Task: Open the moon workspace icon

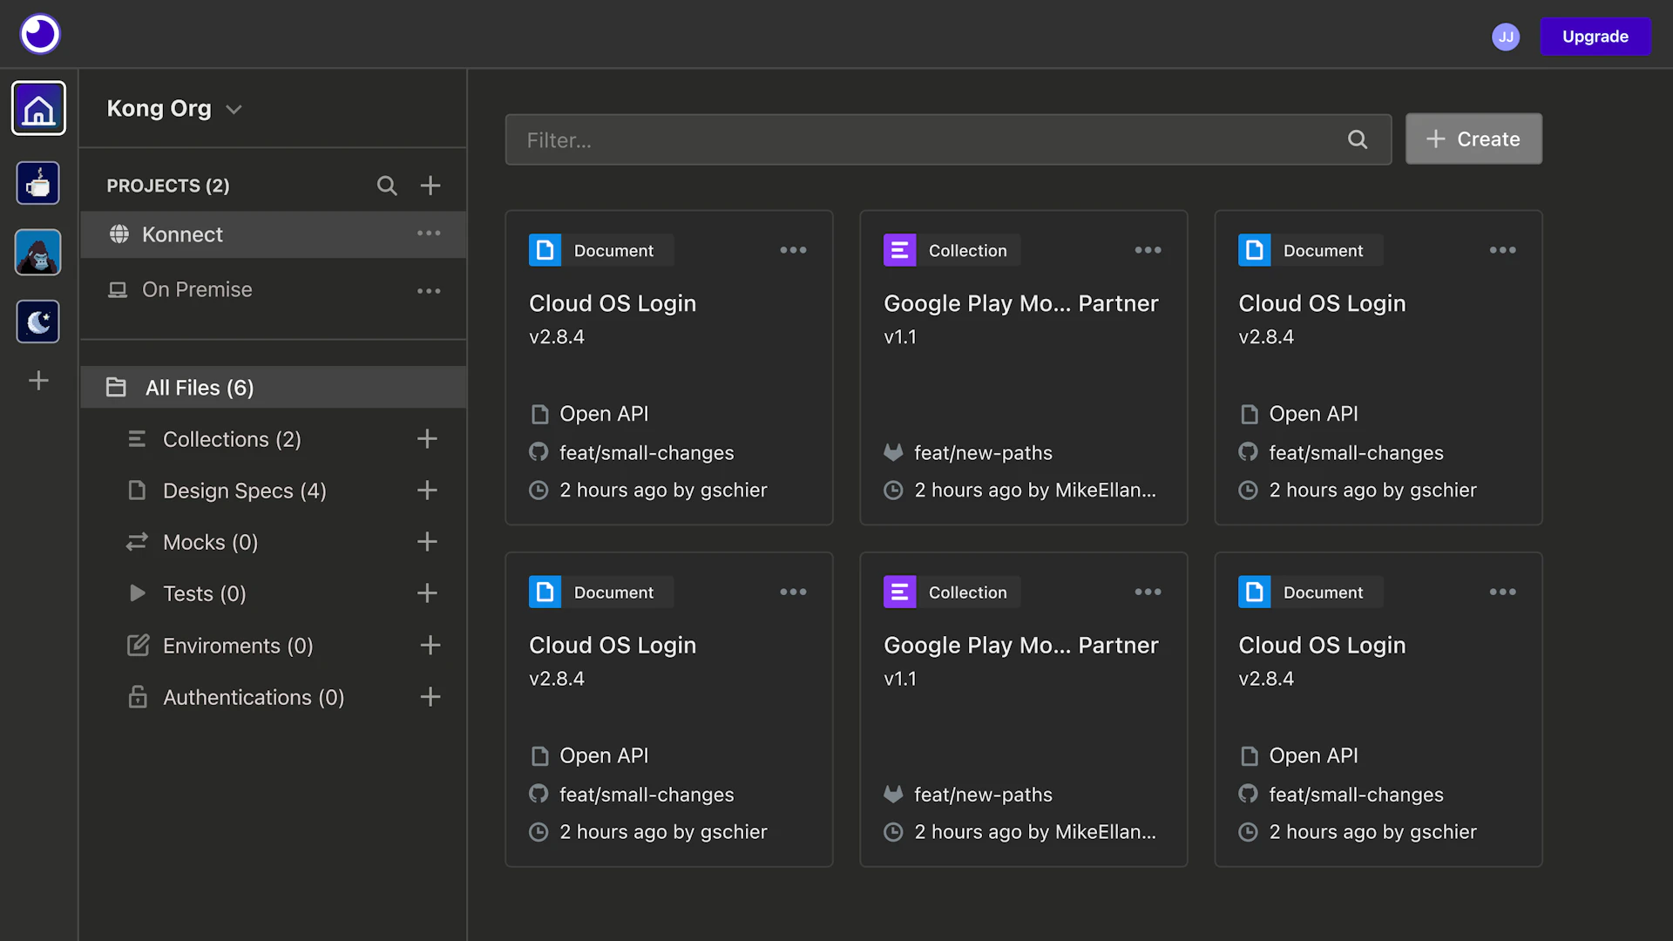Action: (x=38, y=322)
